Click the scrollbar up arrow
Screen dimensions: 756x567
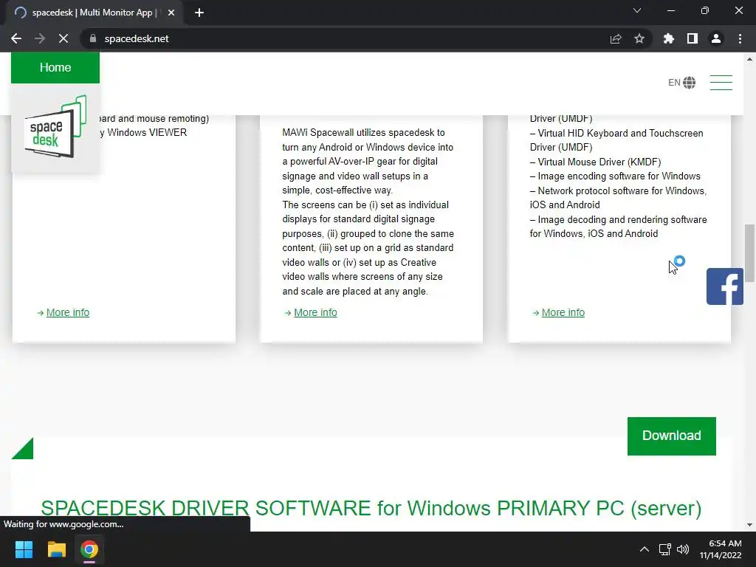(x=749, y=59)
